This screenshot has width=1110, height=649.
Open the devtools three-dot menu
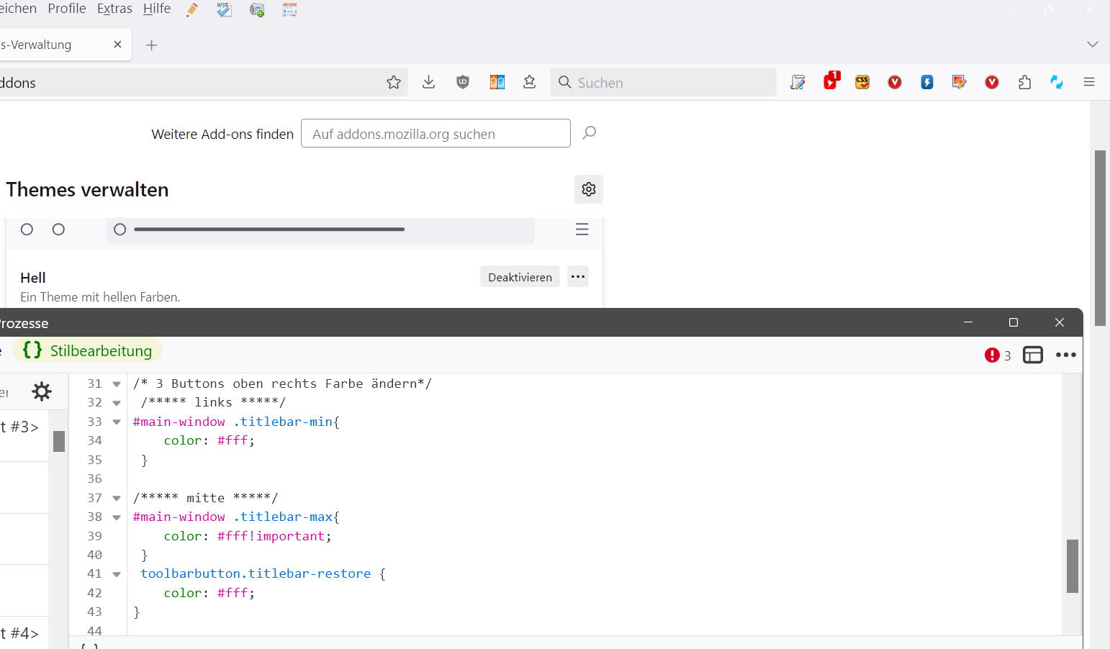click(1065, 355)
